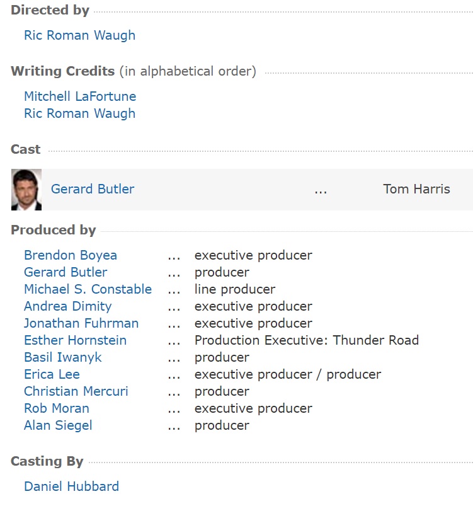The height and width of the screenshot is (506, 473).
Task: Click the ellipsis beside Gerard Butler's cast row
Action: click(x=321, y=189)
